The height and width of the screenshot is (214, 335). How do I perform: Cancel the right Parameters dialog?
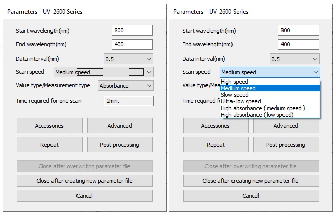click(x=251, y=196)
